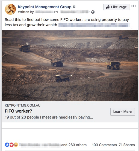
Task: Click the laughing Haha reaction icon
Action: [16, 145]
